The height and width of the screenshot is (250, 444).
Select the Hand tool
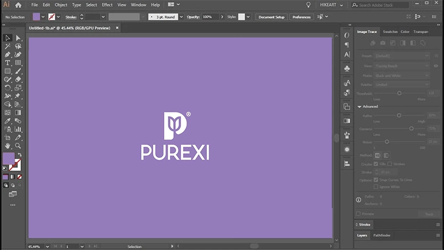8,146
